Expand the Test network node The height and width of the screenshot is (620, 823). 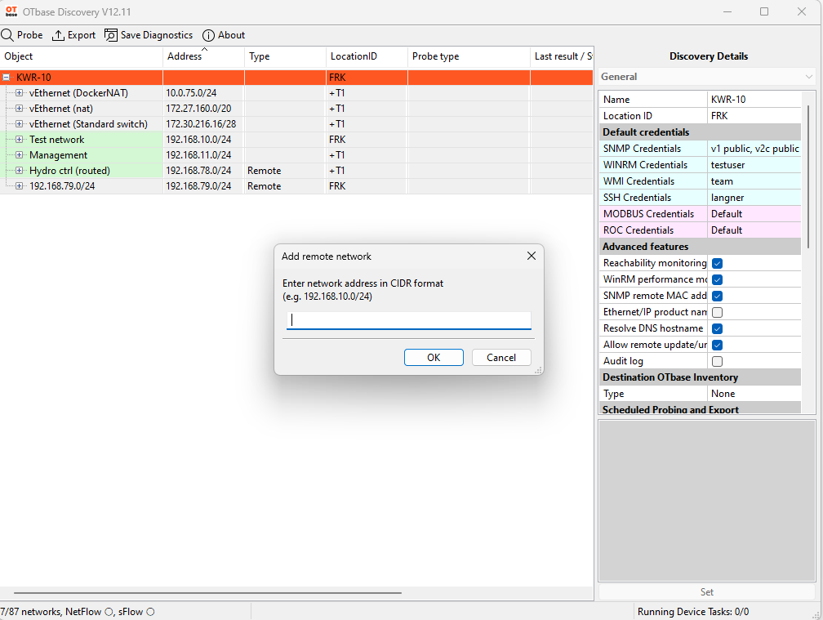(x=20, y=140)
